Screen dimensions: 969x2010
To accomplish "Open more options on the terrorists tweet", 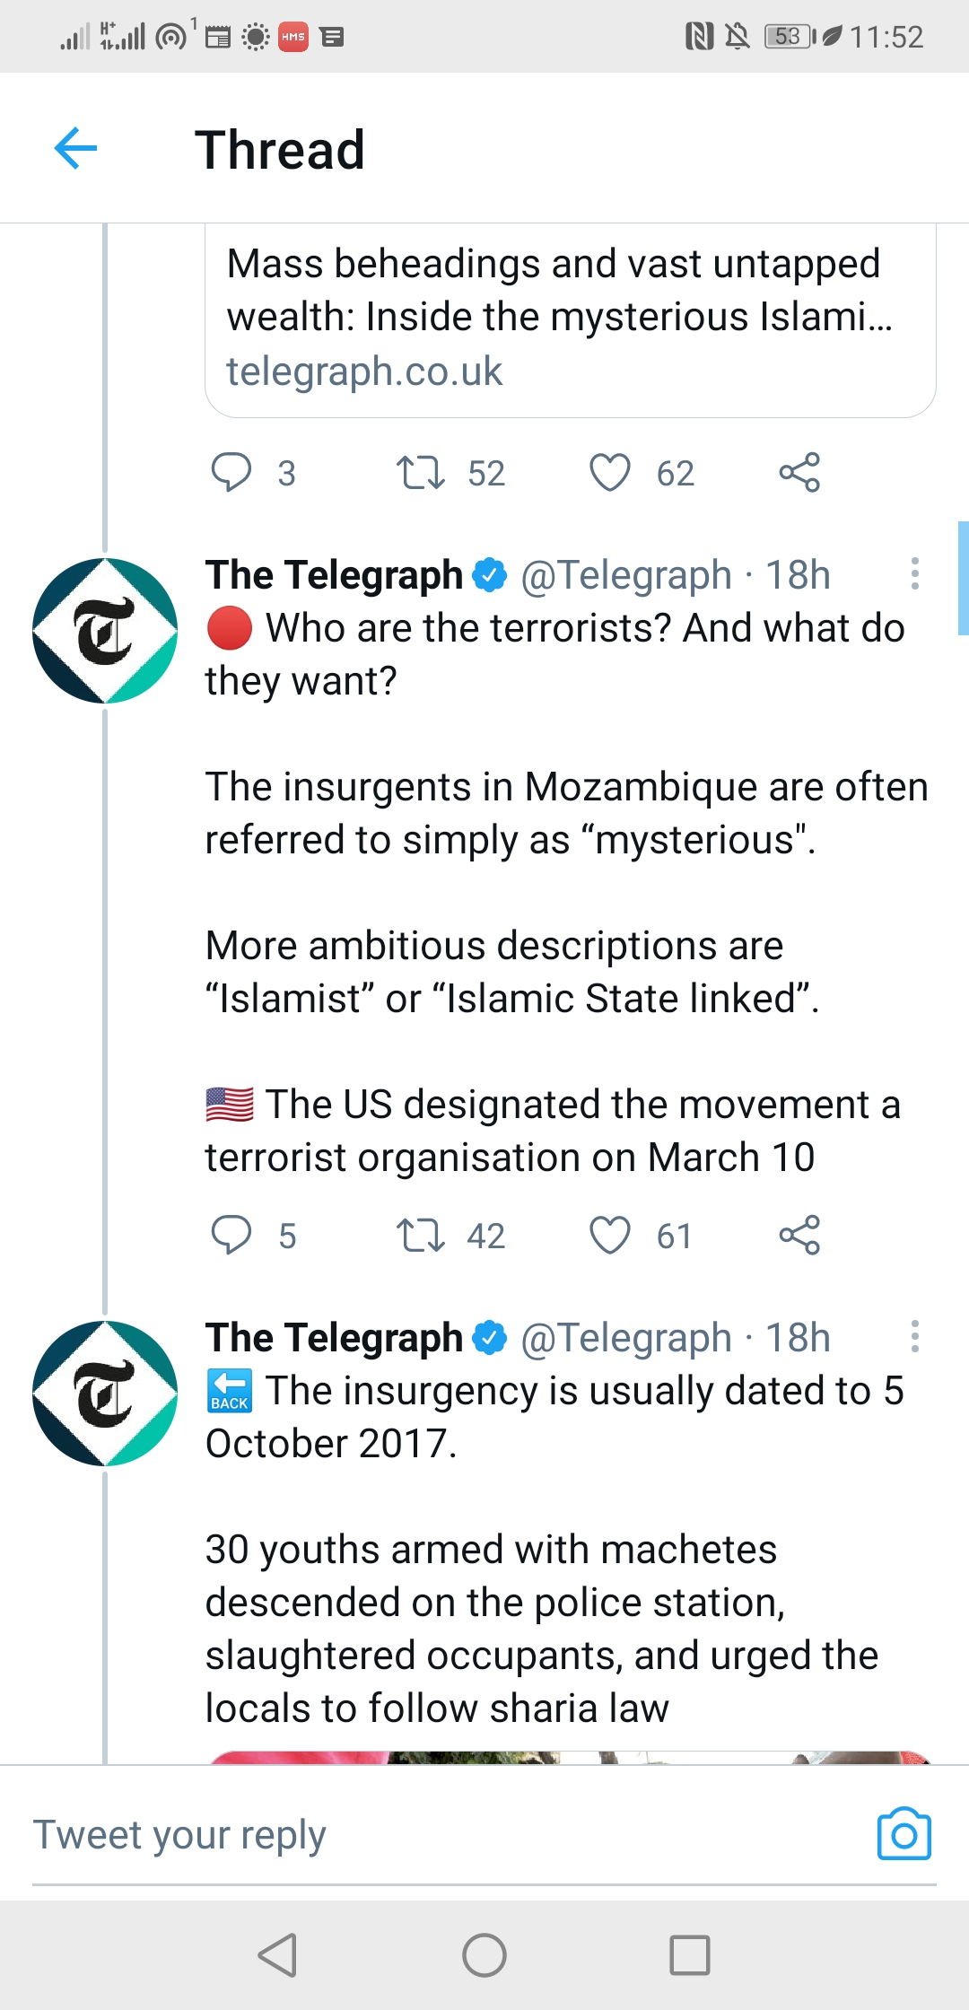I will coord(914,573).
